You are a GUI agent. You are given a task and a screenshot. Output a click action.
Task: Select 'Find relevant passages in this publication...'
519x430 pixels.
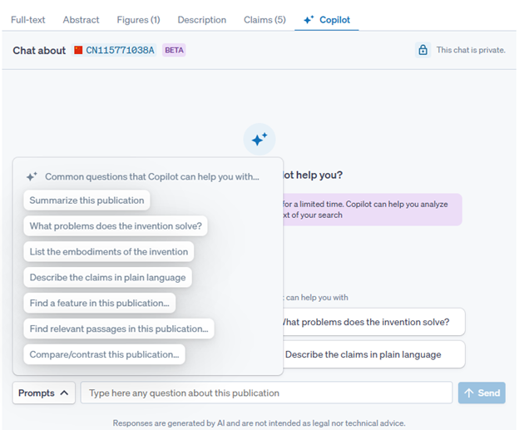pos(119,329)
